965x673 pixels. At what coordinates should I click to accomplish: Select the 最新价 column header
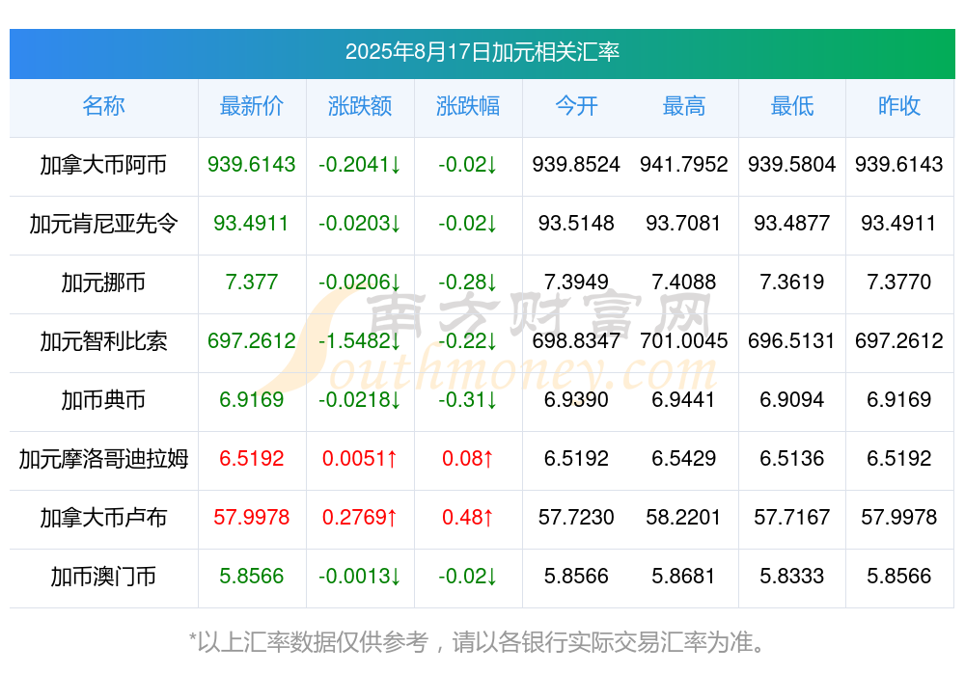pos(252,106)
